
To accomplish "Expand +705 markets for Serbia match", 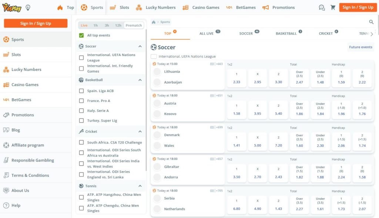I will point(219,191).
